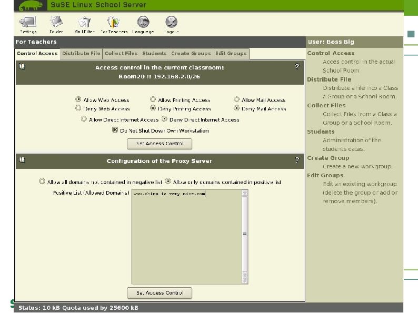Click book icon in Proxy Server header

[x=22, y=160]
